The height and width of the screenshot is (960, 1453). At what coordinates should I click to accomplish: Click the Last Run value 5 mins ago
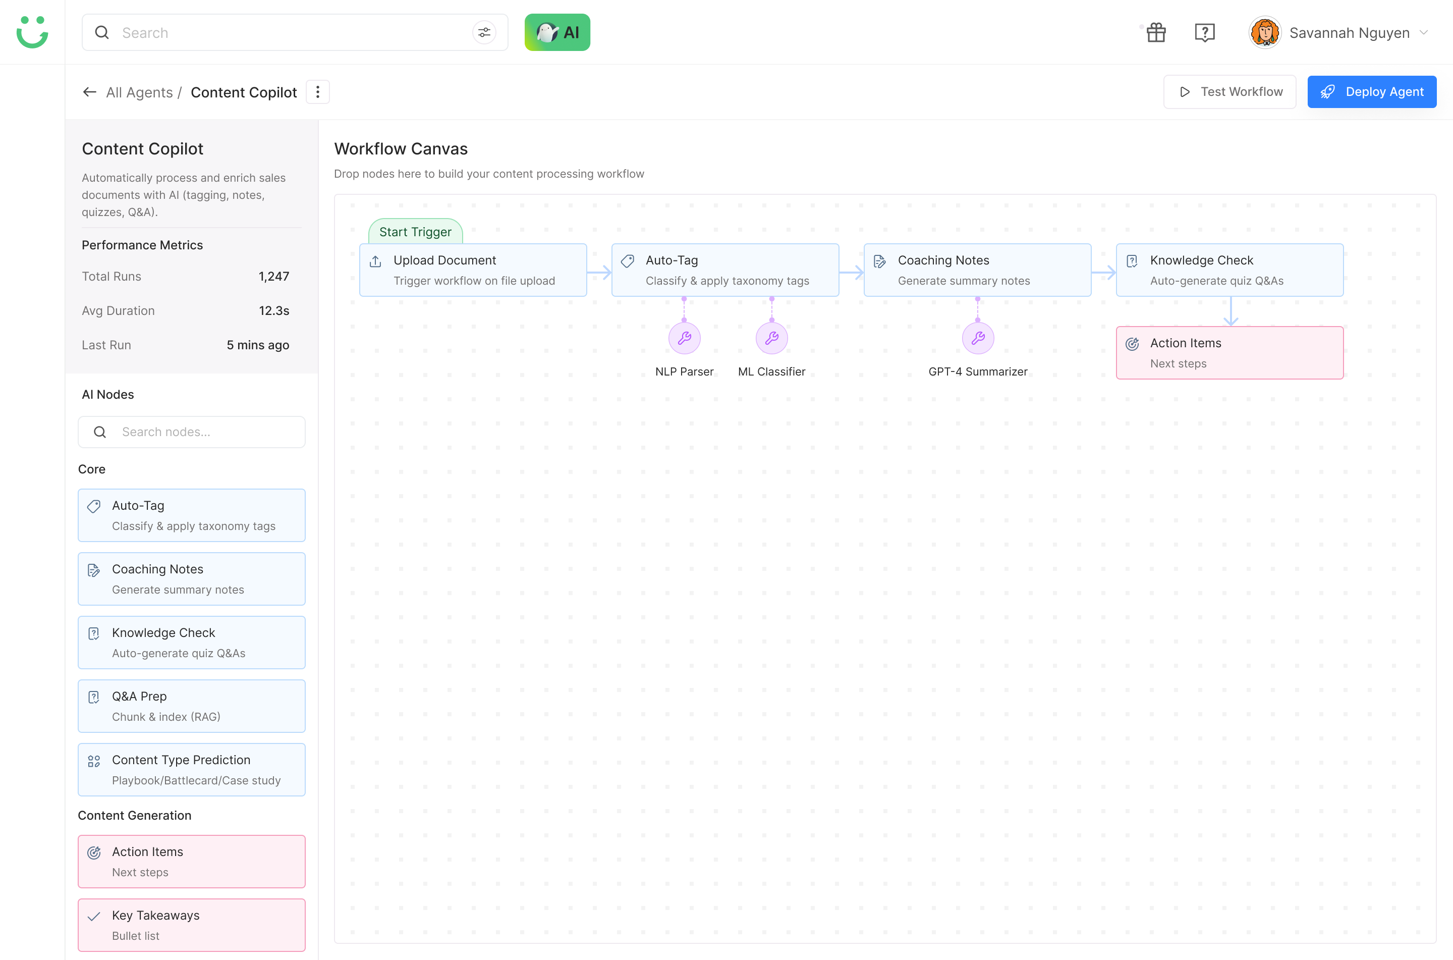(258, 345)
